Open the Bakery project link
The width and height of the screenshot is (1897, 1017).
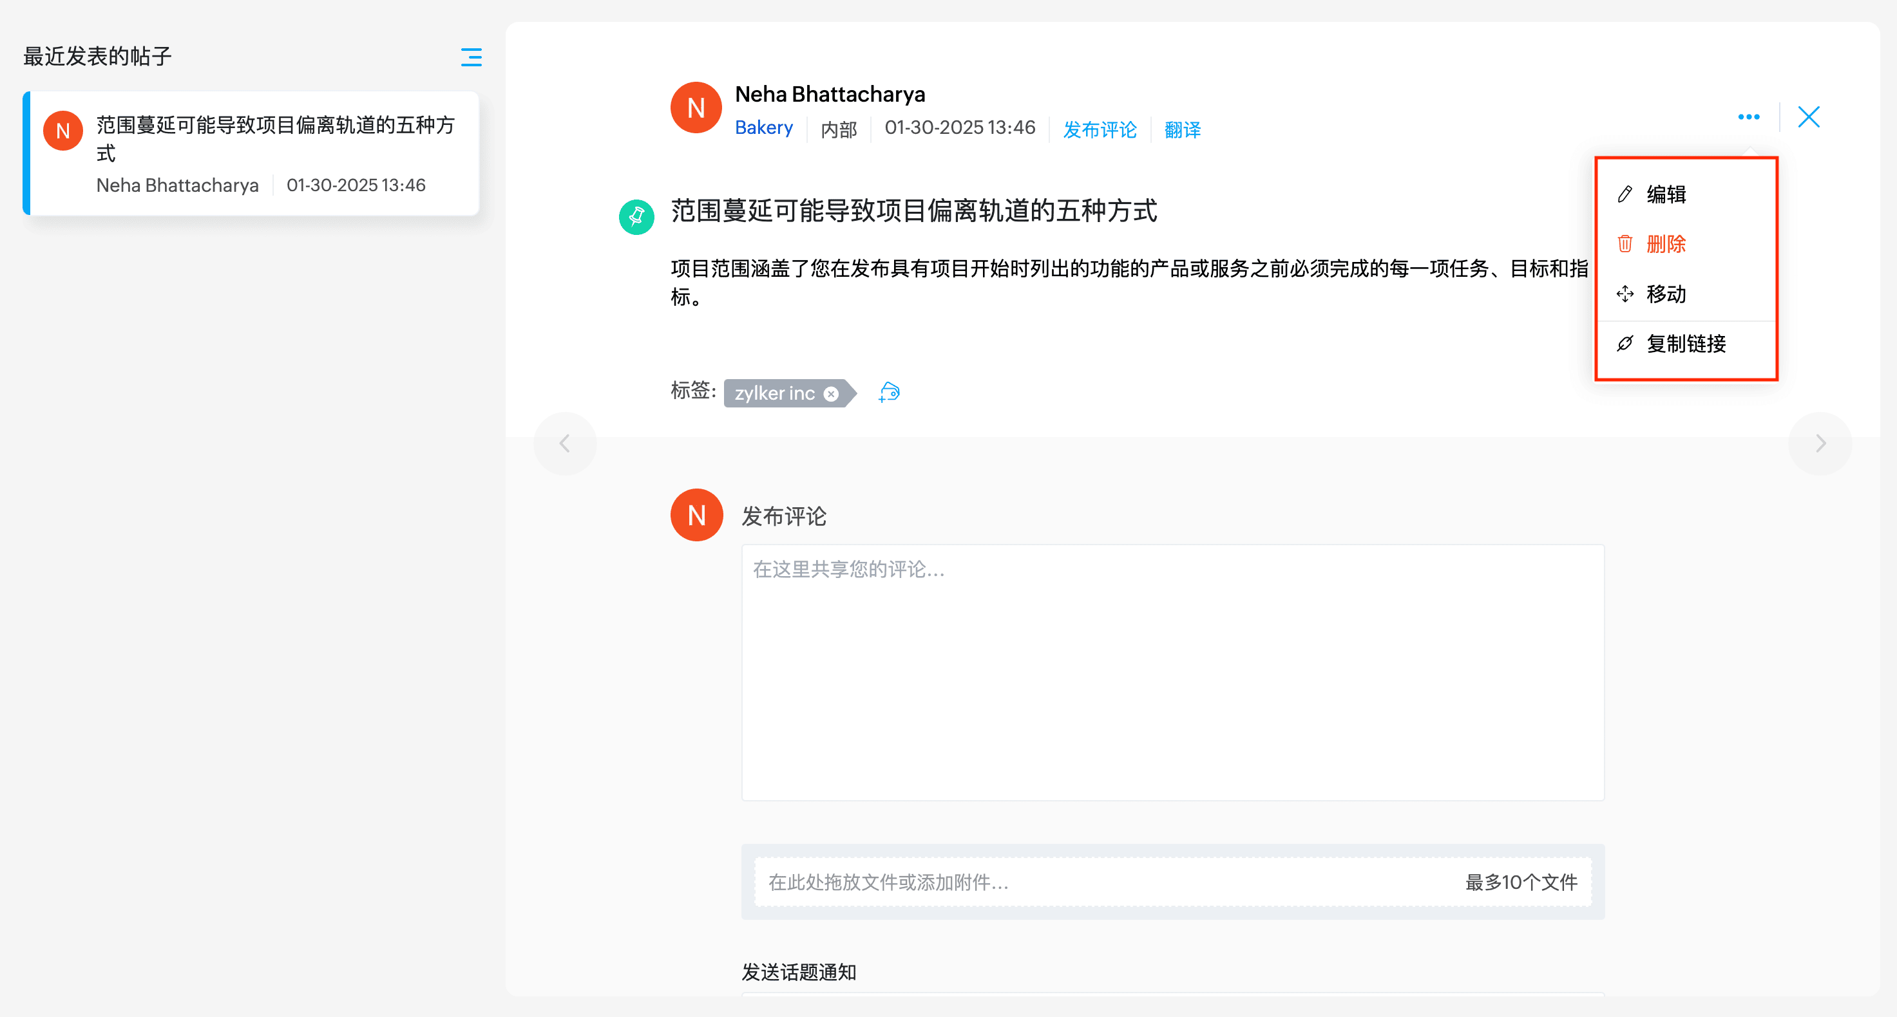[764, 128]
